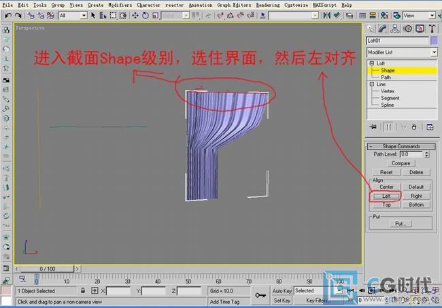This screenshot has height=308, width=442.
Task: Choose the Select Object arrow tool
Action: [93, 16]
